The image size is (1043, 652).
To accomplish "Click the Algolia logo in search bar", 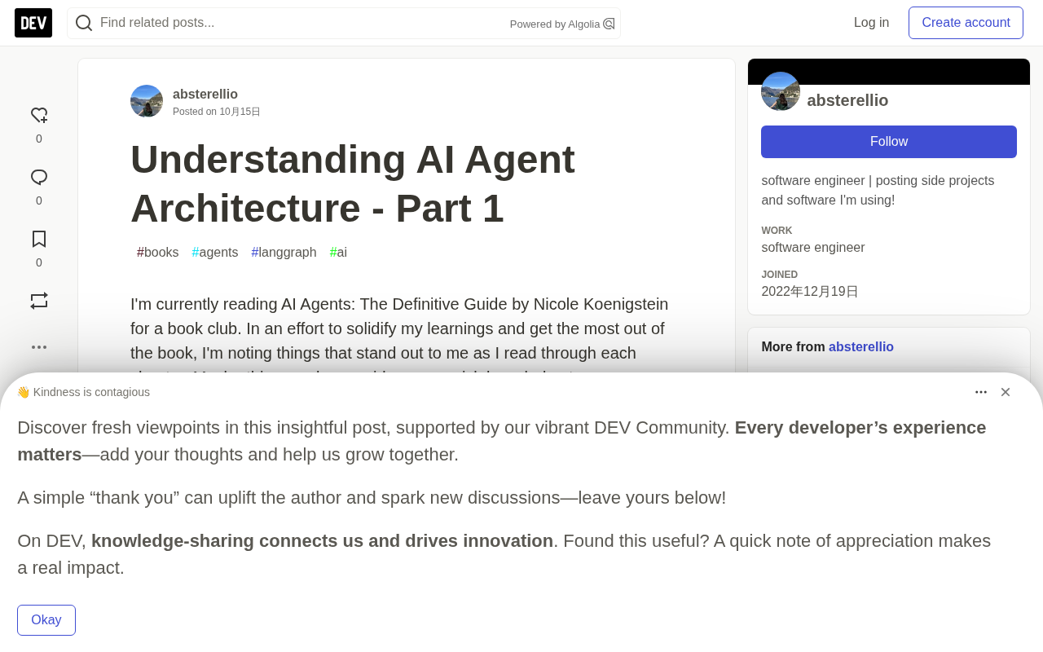I will 609,24.
